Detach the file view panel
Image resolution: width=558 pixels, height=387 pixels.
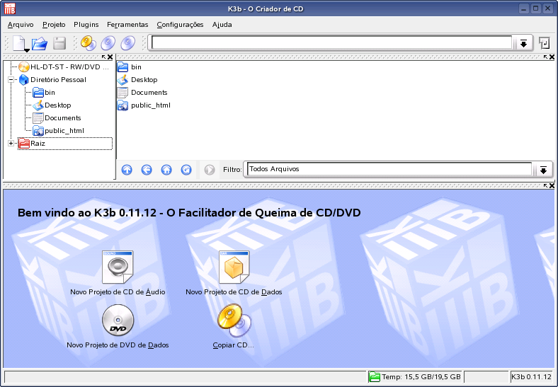pyautogui.click(x=545, y=57)
